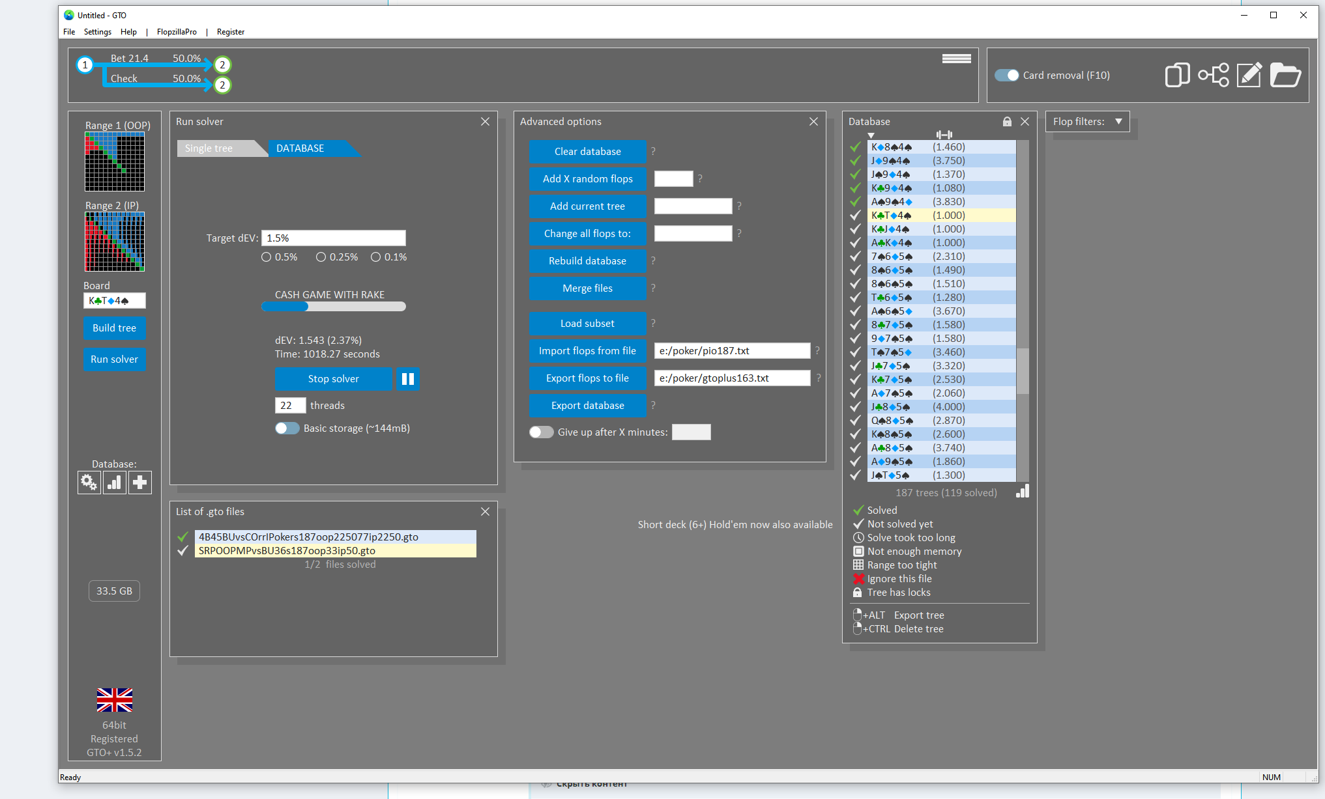Open the tree structure icon
1325x799 pixels.
coord(1214,76)
